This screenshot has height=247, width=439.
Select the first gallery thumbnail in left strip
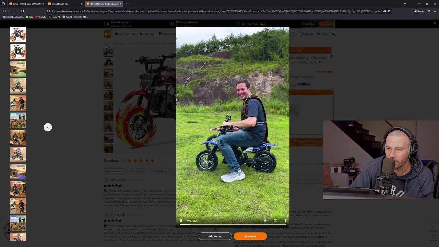(18, 34)
